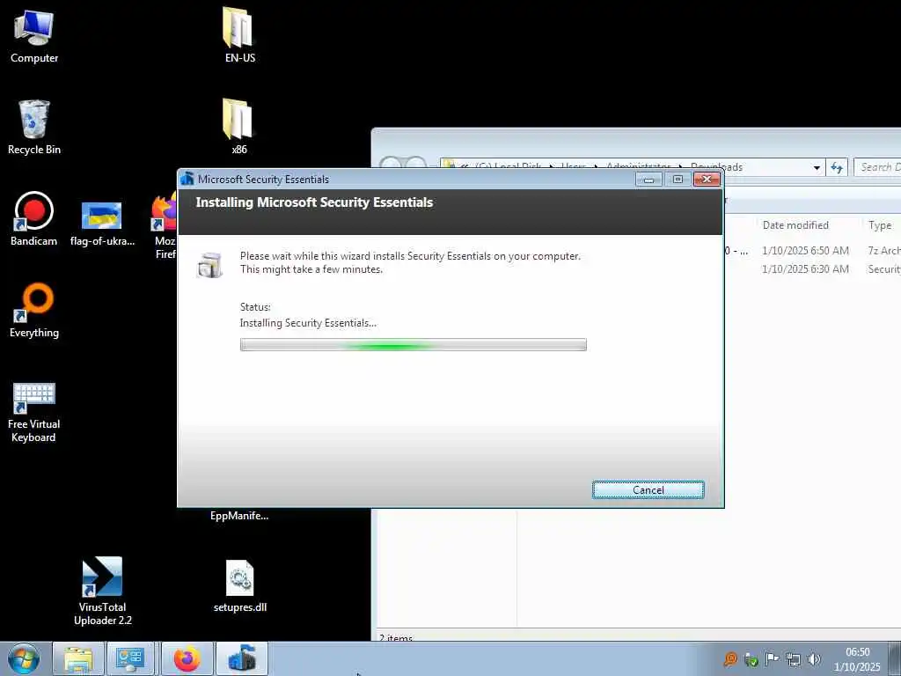Click Explorer's refresh button
The height and width of the screenshot is (676, 901).
837,168
